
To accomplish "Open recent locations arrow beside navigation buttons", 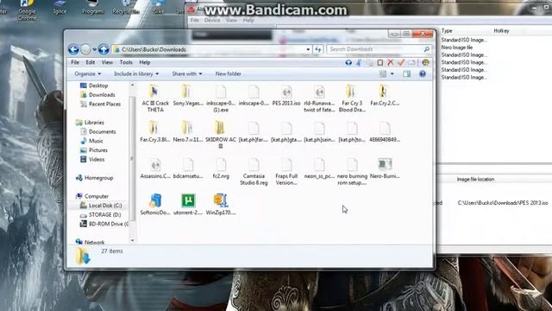I will tap(94, 49).
